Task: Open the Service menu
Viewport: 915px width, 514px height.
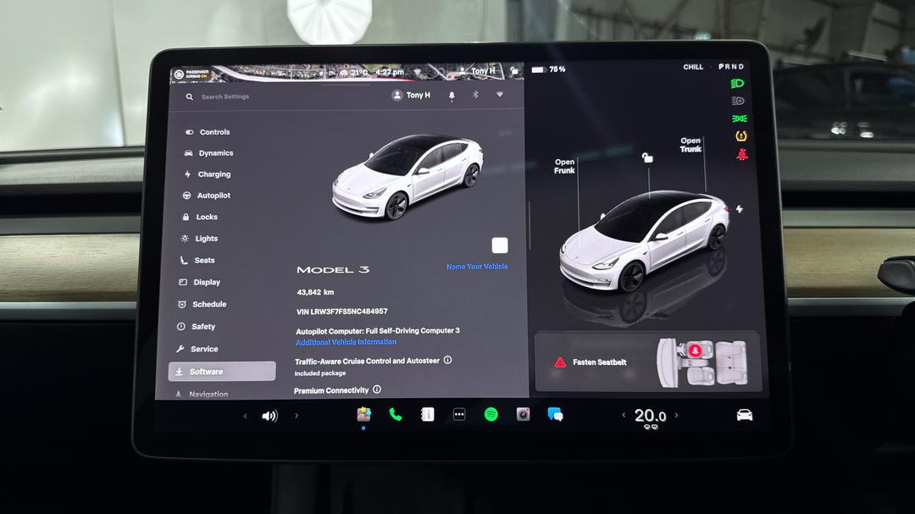Action: 197,349
